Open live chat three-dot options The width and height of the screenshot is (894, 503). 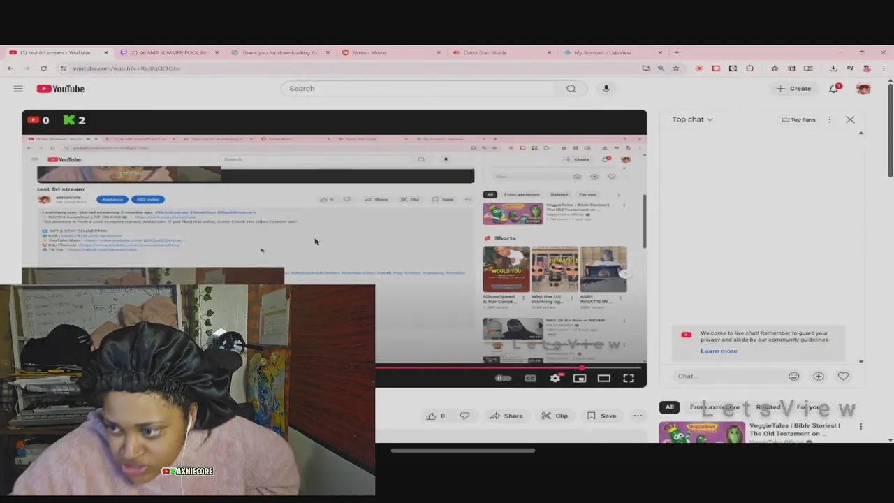pos(830,119)
